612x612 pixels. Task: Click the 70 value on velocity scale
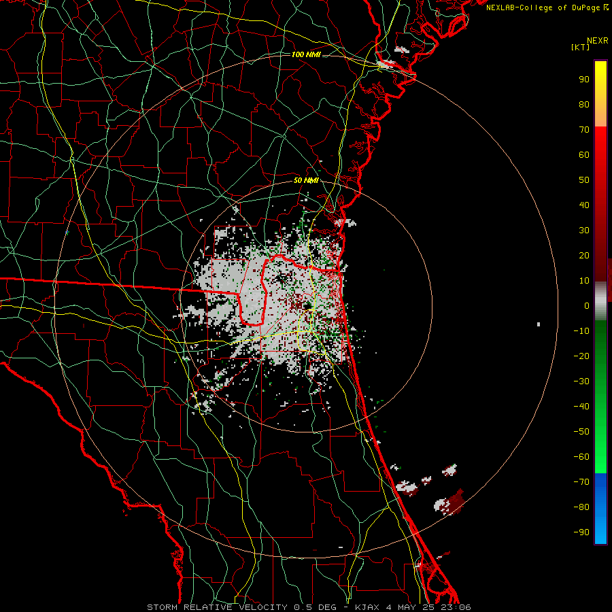pos(584,130)
